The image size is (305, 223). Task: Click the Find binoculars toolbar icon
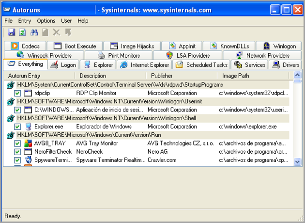point(34,32)
